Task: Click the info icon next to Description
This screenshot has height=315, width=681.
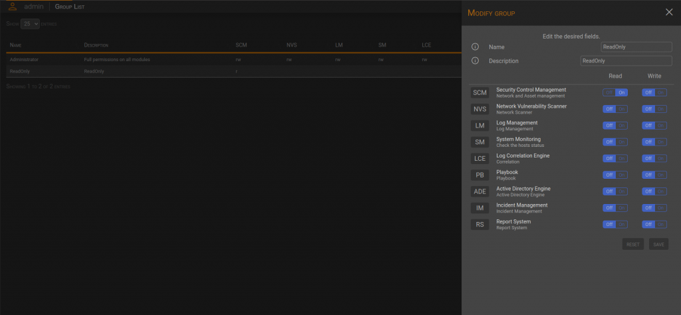Action: coord(475,60)
